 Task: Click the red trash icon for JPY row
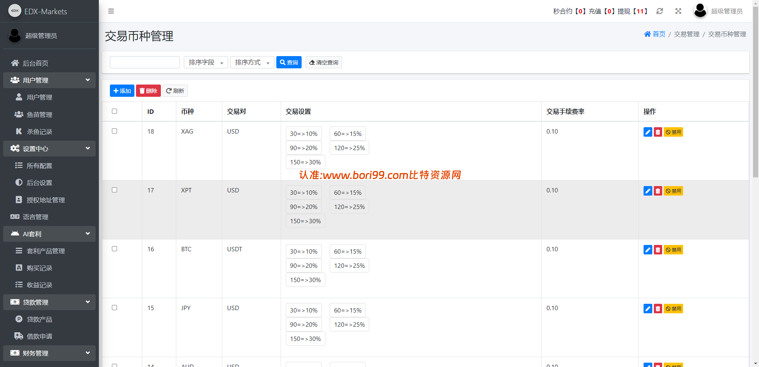[658, 309]
